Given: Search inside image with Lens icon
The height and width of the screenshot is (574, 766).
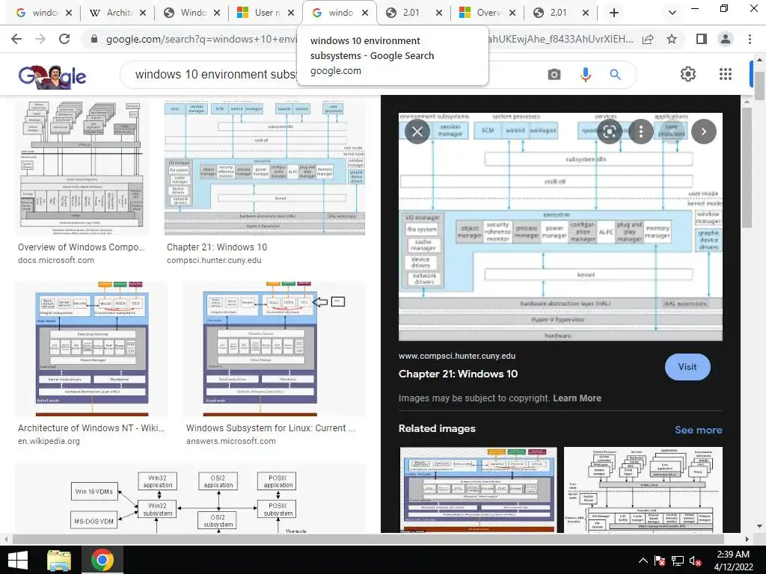Looking at the screenshot, I should [609, 132].
